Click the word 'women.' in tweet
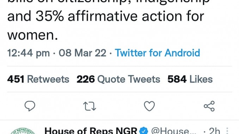 click(x=33, y=35)
